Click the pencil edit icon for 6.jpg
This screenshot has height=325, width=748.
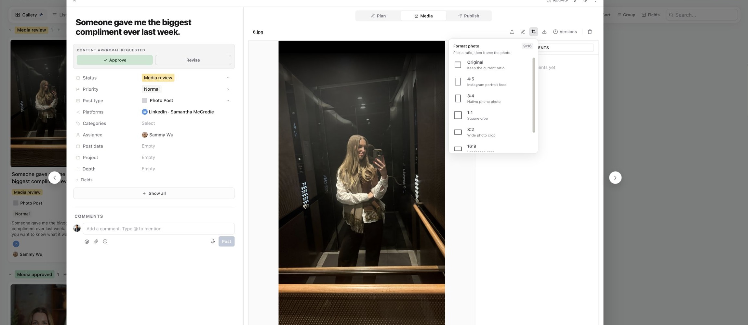[523, 32]
